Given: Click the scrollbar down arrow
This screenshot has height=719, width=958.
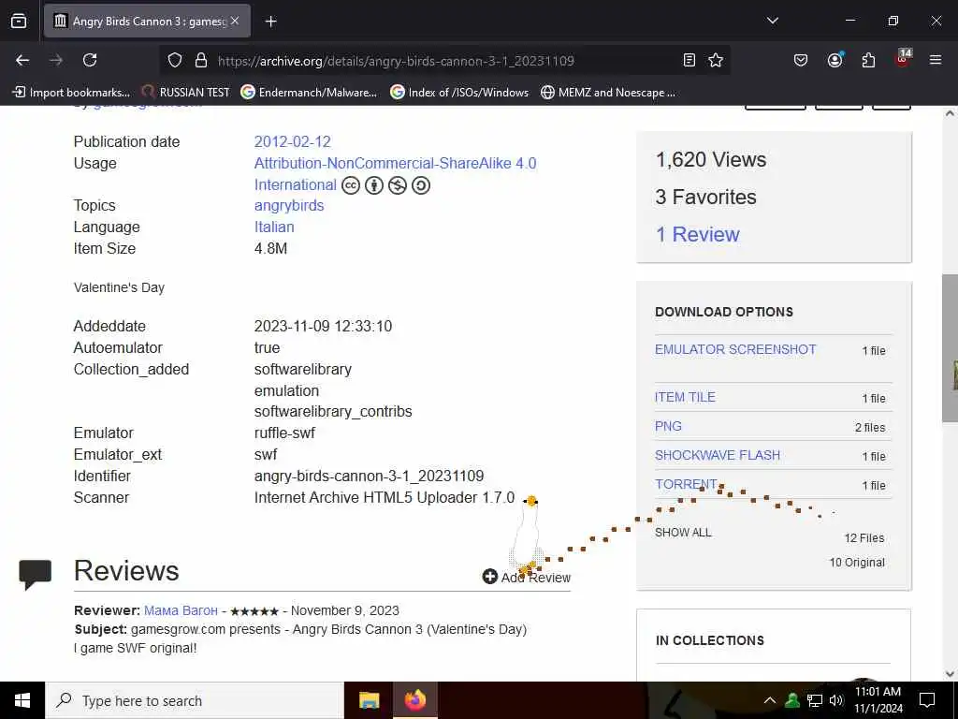Looking at the screenshot, I should (x=950, y=674).
